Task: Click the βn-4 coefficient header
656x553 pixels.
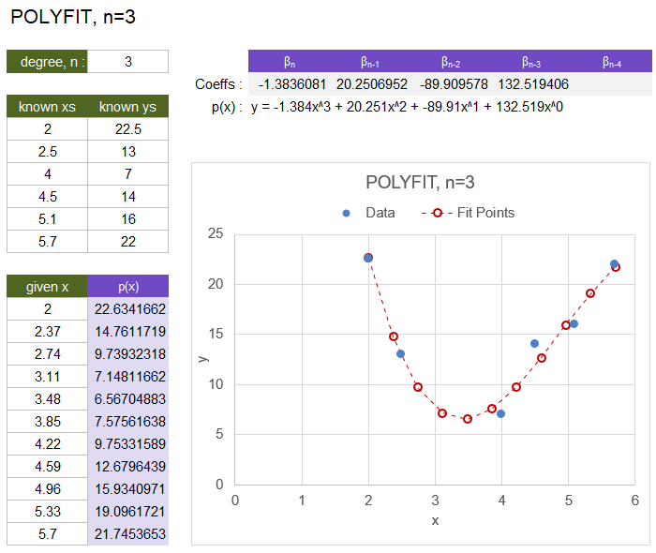Action: pos(612,62)
